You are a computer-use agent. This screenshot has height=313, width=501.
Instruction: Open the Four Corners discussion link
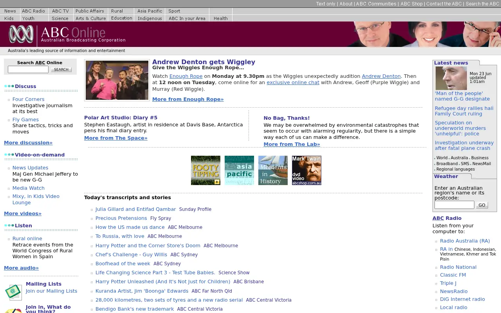[x=29, y=99]
